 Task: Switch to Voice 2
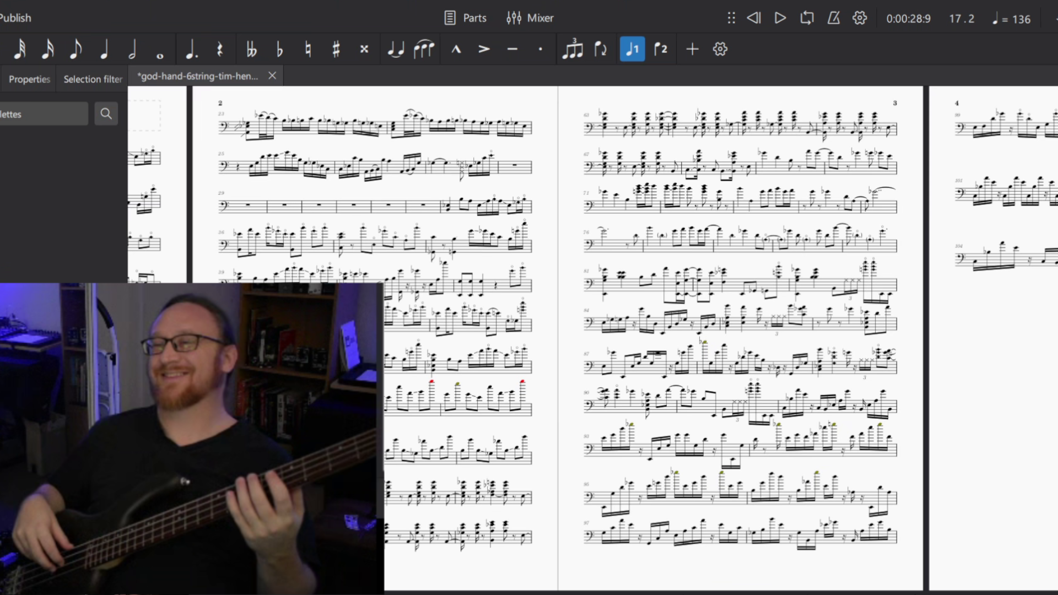click(660, 50)
